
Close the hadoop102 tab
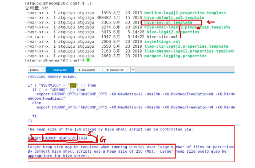(x=71, y=70)
